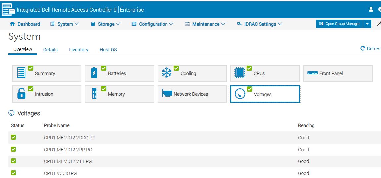Open the iDRAC Settings dropdown
Screen dimensions: 381x178
tap(260, 24)
